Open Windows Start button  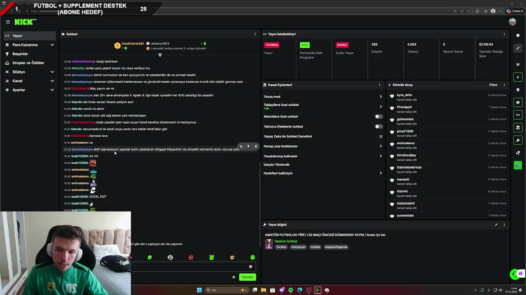coord(199,290)
